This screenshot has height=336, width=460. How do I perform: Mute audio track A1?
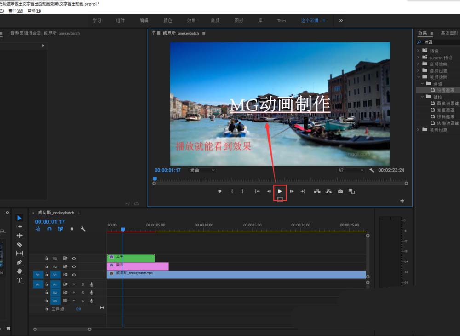74,284
